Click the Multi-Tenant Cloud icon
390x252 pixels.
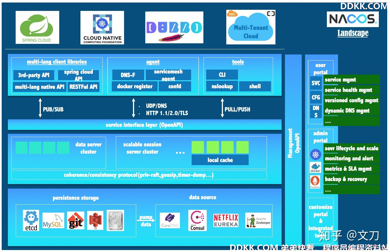(x=251, y=27)
